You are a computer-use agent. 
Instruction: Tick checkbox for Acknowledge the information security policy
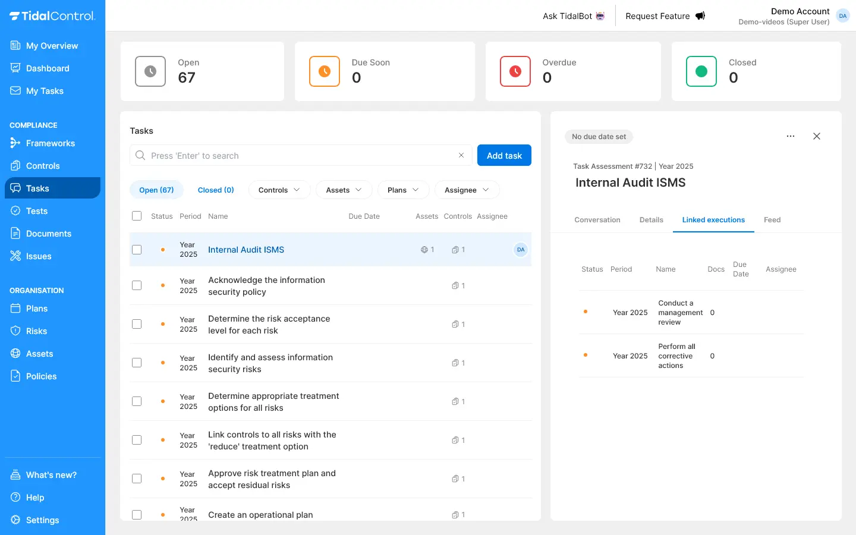(x=137, y=285)
